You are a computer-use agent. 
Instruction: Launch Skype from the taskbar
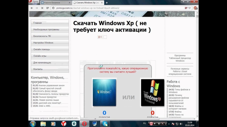105,123
